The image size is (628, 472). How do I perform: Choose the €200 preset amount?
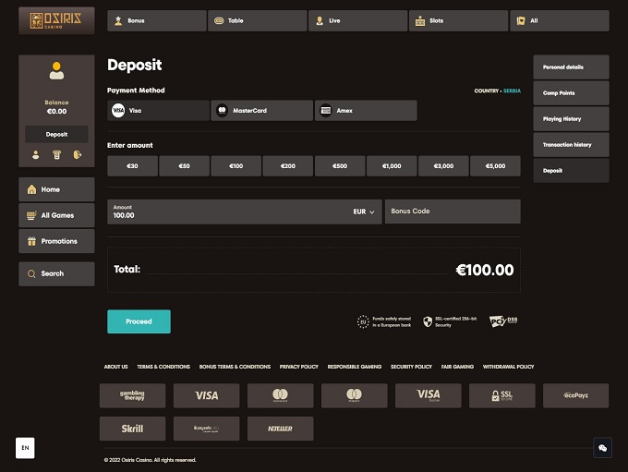click(x=288, y=166)
